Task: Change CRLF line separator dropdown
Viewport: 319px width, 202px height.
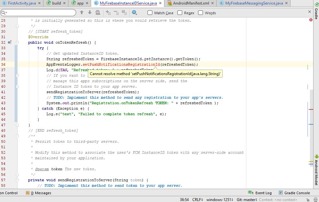Action: (x=197, y=199)
